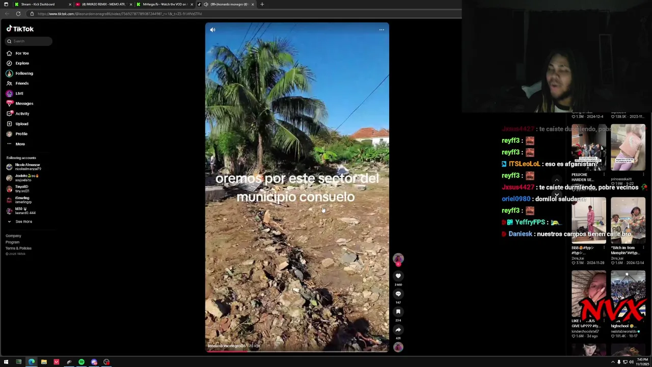Open the More menu in sidebar
Image resolution: width=652 pixels, height=367 pixels.
[16, 144]
